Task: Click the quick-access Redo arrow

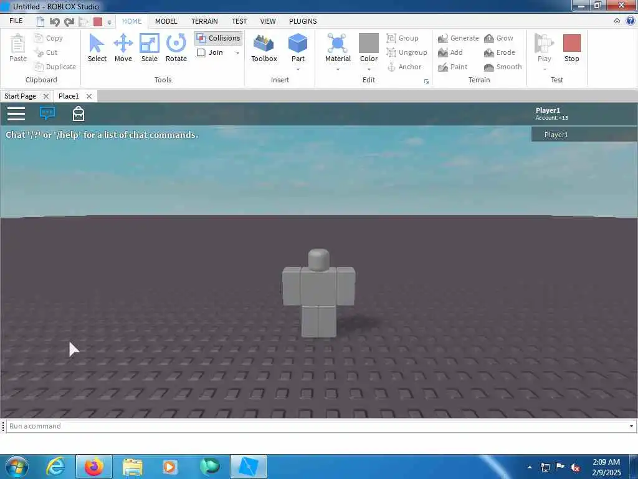Action: 69,22
